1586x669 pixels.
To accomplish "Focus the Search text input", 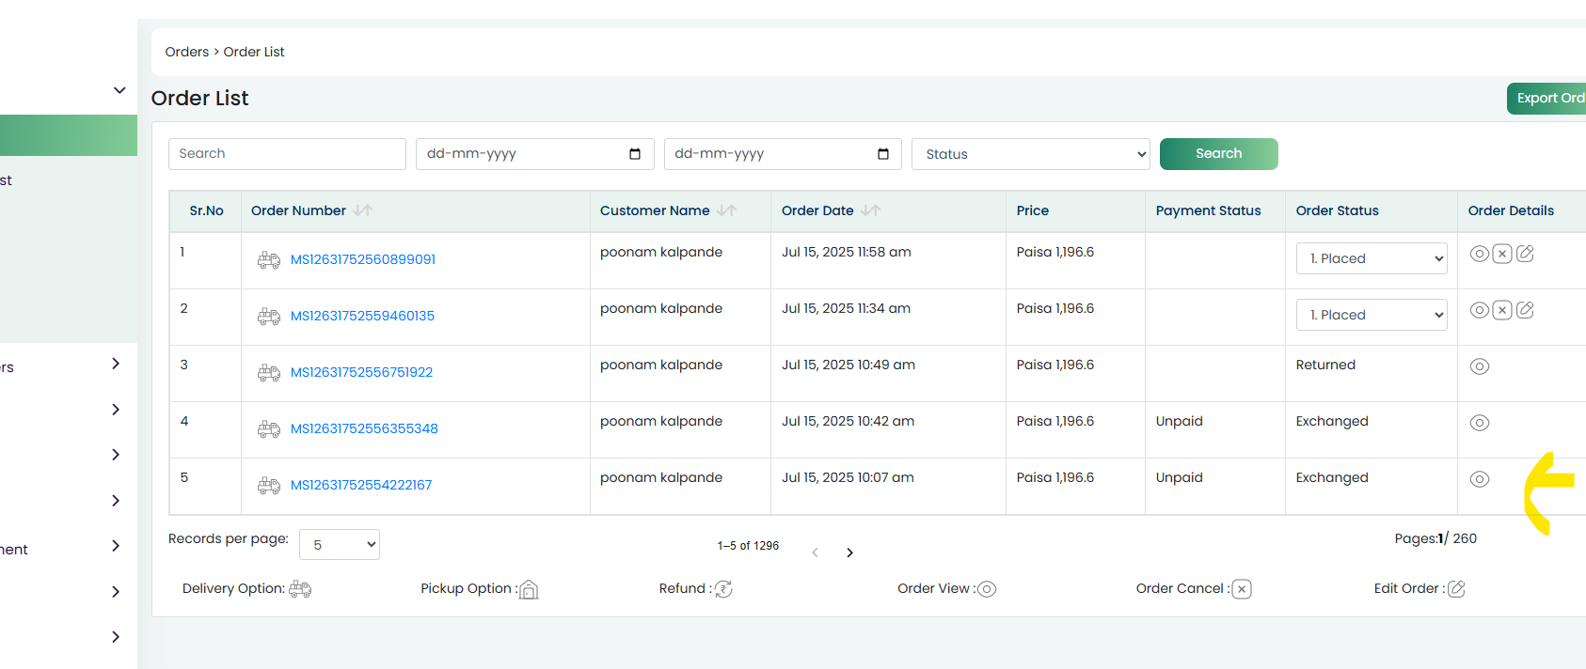I will tap(287, 154).
